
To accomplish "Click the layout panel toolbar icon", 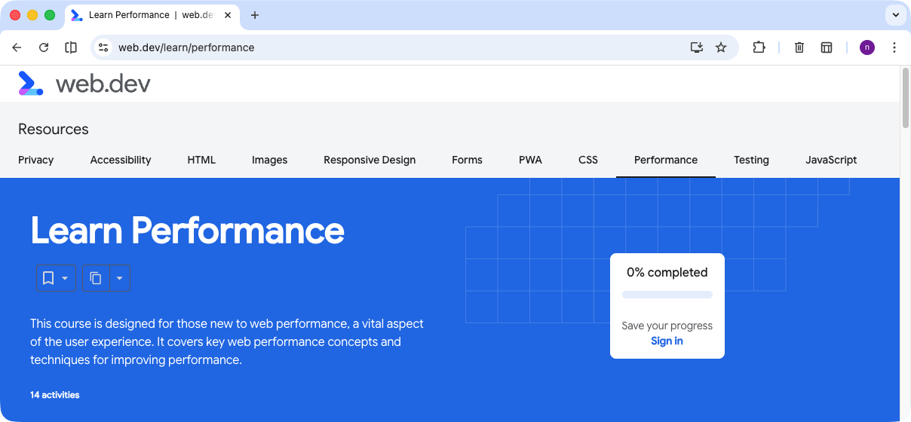I will [827, 47].
